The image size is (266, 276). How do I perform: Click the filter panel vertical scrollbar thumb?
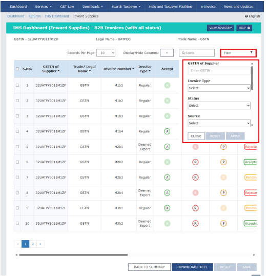tap(252, 78)
